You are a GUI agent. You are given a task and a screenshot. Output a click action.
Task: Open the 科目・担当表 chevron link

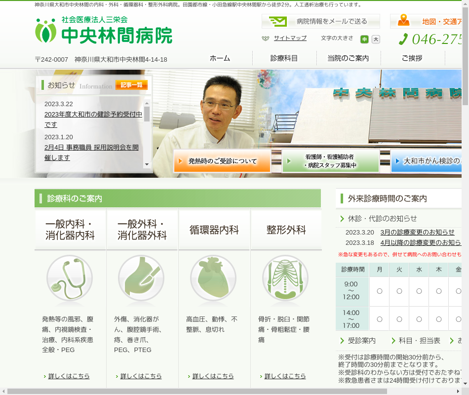(x=416, y=341)
